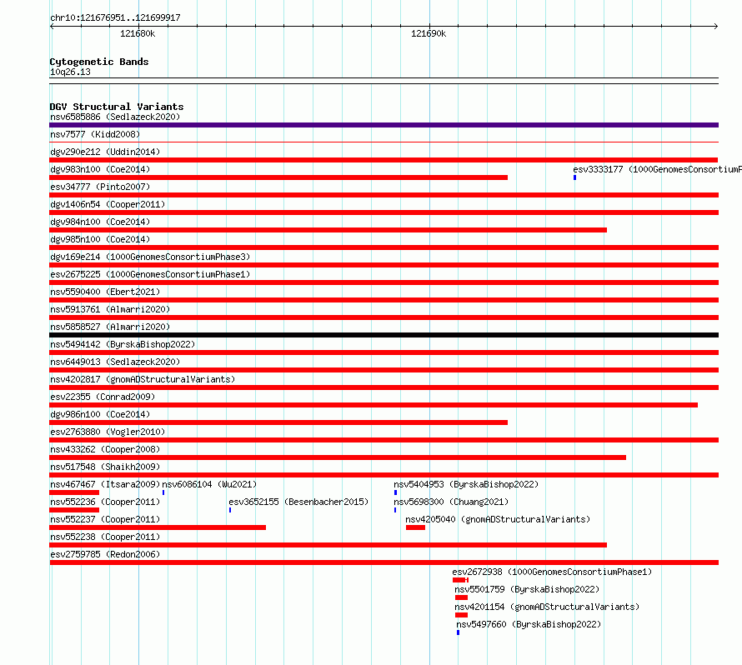Click nsv4202817 (gnomADStructuralVariants) label
This screenshot has height=665, width=742.
(x=143, y=379)
